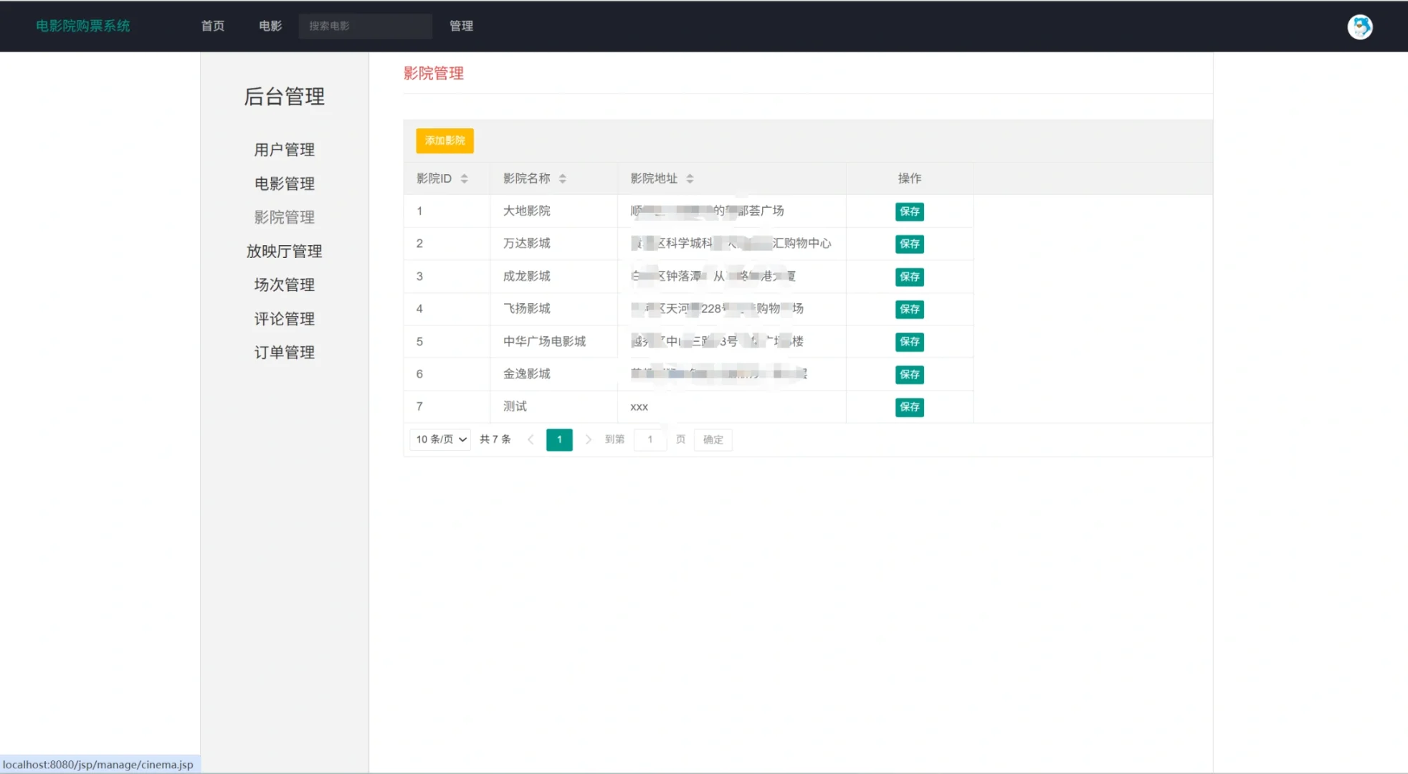Open 用户管理 in the sidebar
1408x774 pixels.
point(284,150)
